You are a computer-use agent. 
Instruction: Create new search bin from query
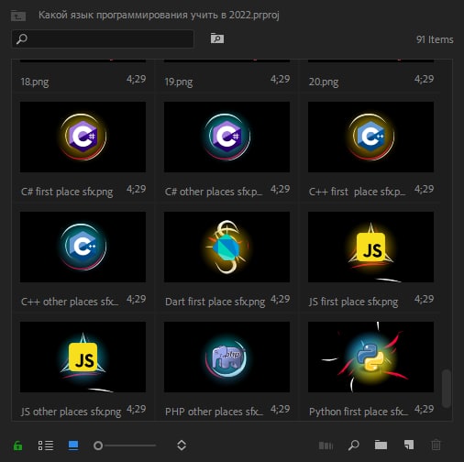(217, 38)
